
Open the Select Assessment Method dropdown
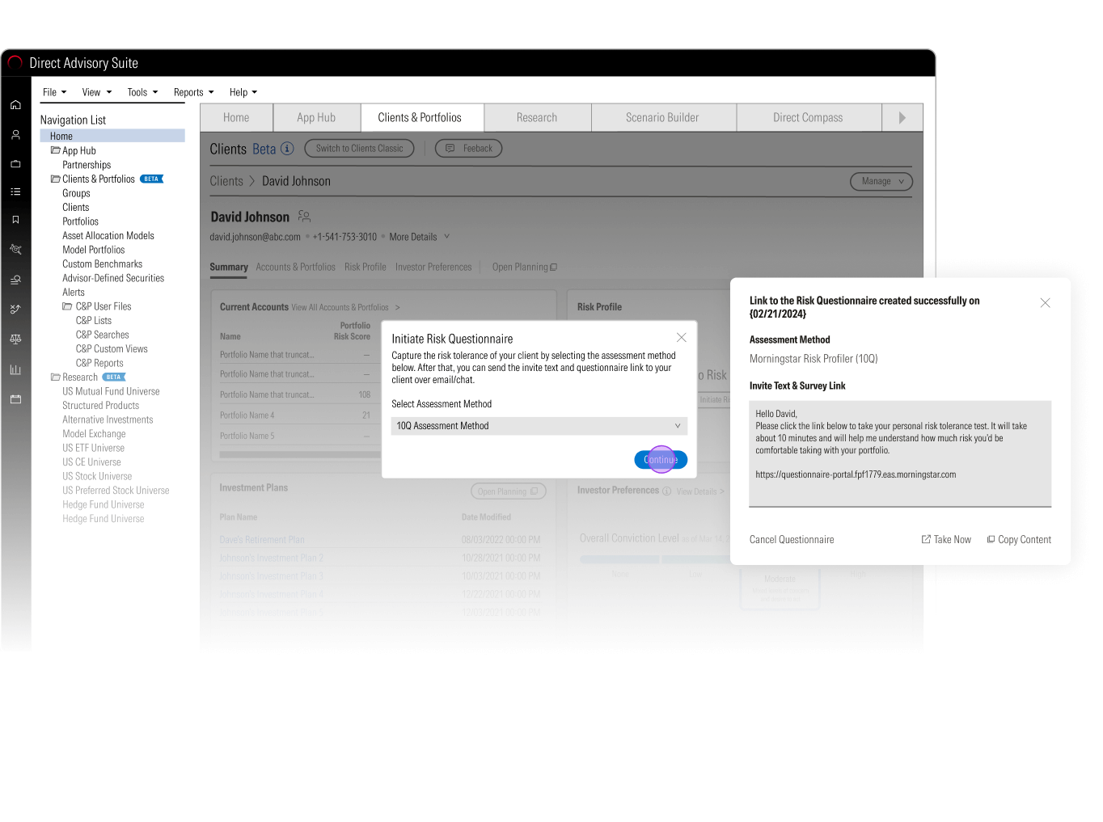click(x=539, y=426)
